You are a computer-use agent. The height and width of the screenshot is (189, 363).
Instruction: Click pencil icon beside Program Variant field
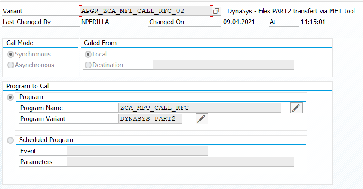click(202, 119)
